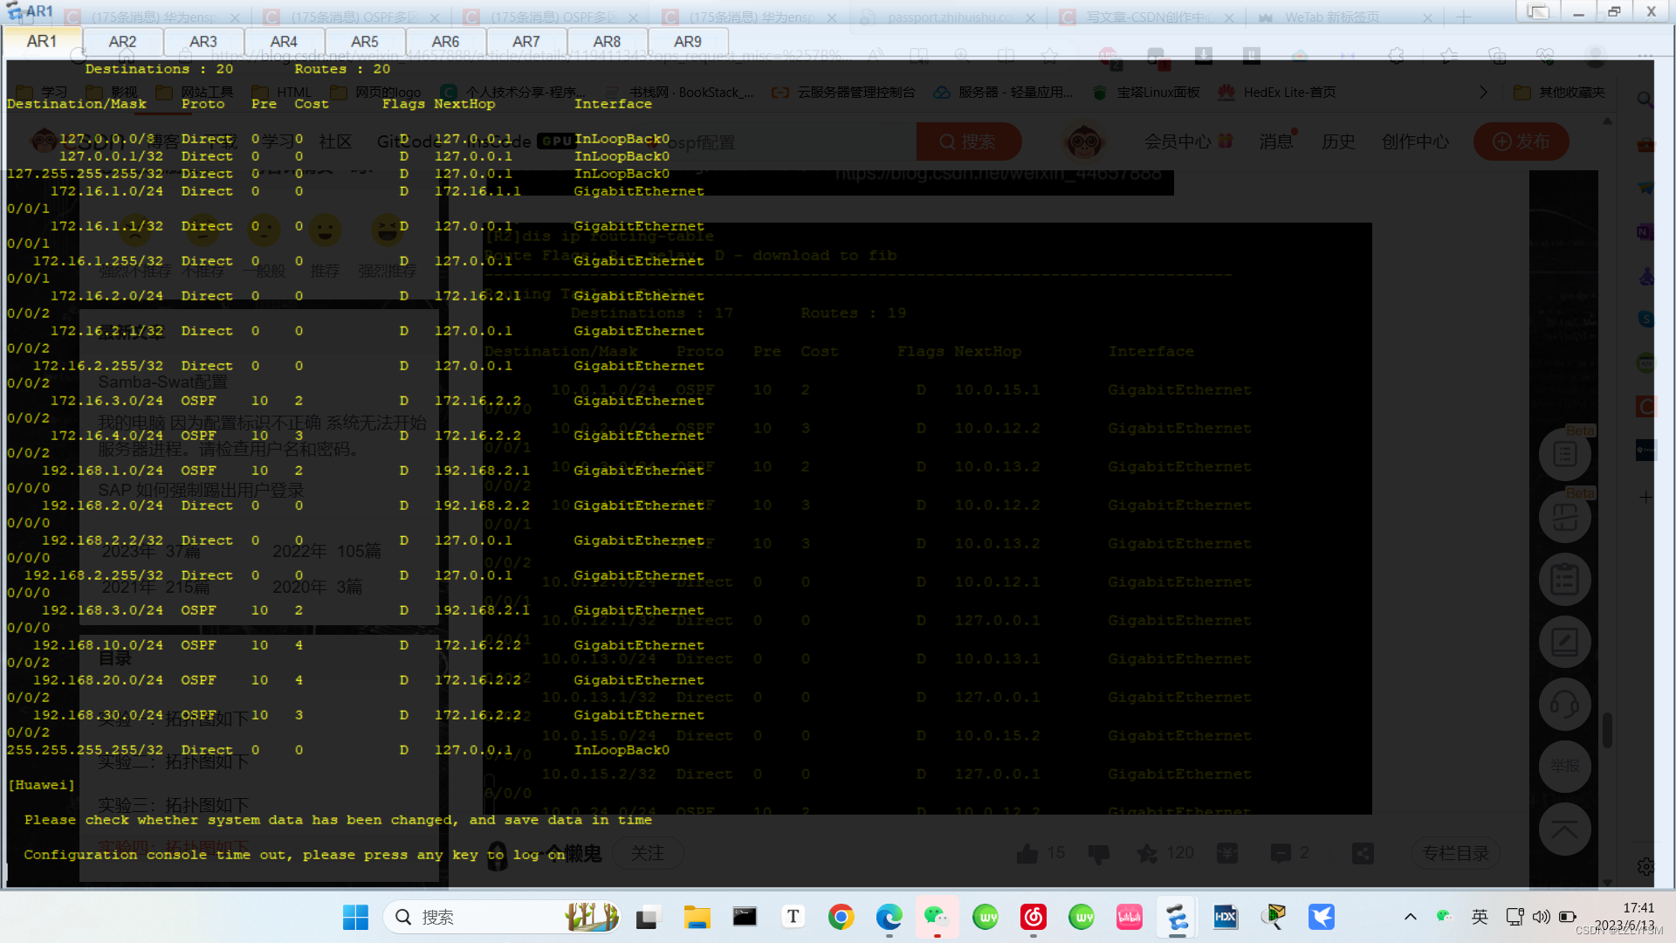
Task: Open the customer service headset icon
Action: [1565, 704]
